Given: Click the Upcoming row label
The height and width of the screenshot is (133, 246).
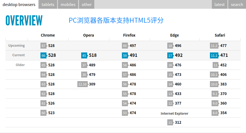Looking at the screenshot, I should coord(16,46).
